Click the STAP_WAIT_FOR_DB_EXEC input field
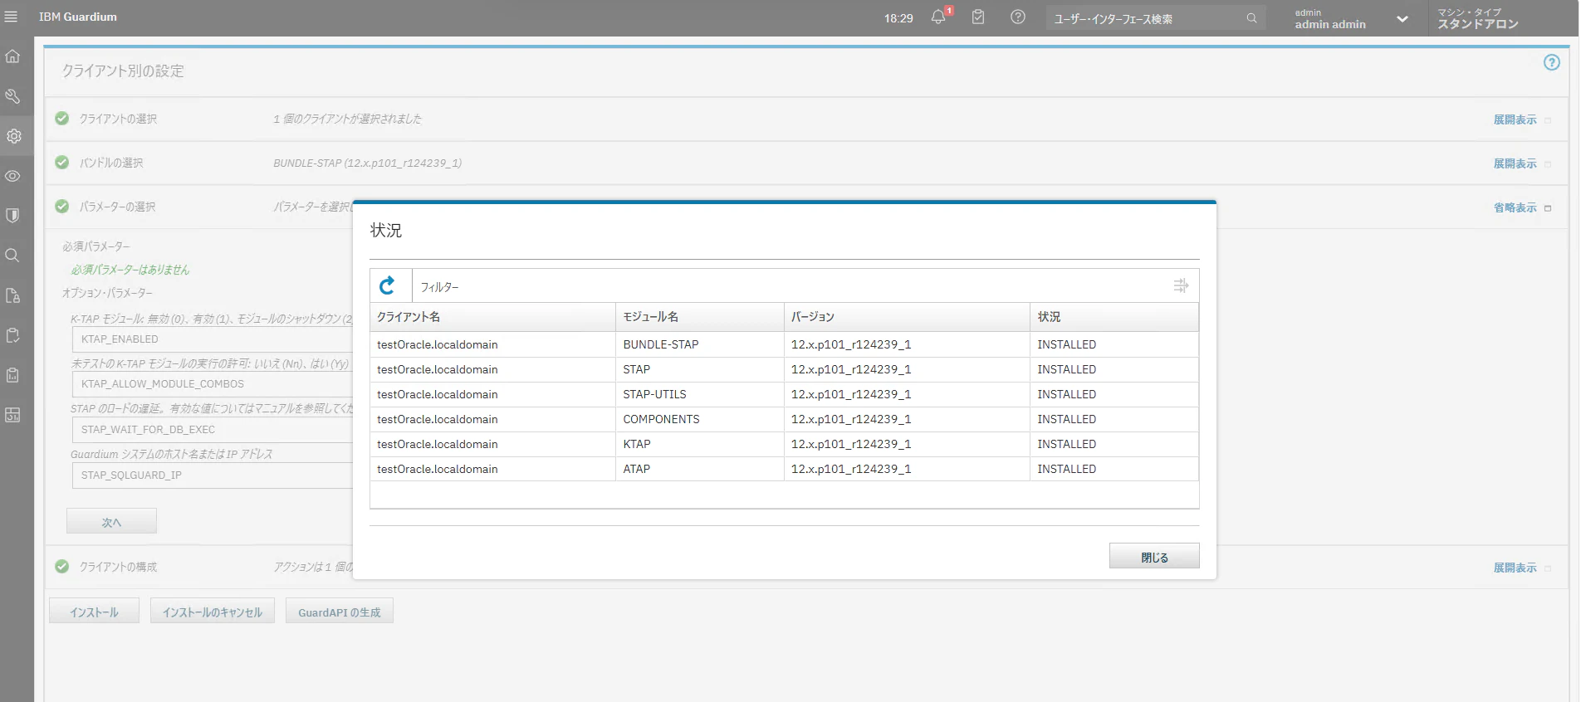This screenshot has width=1581, height=702. click(213, 430)
